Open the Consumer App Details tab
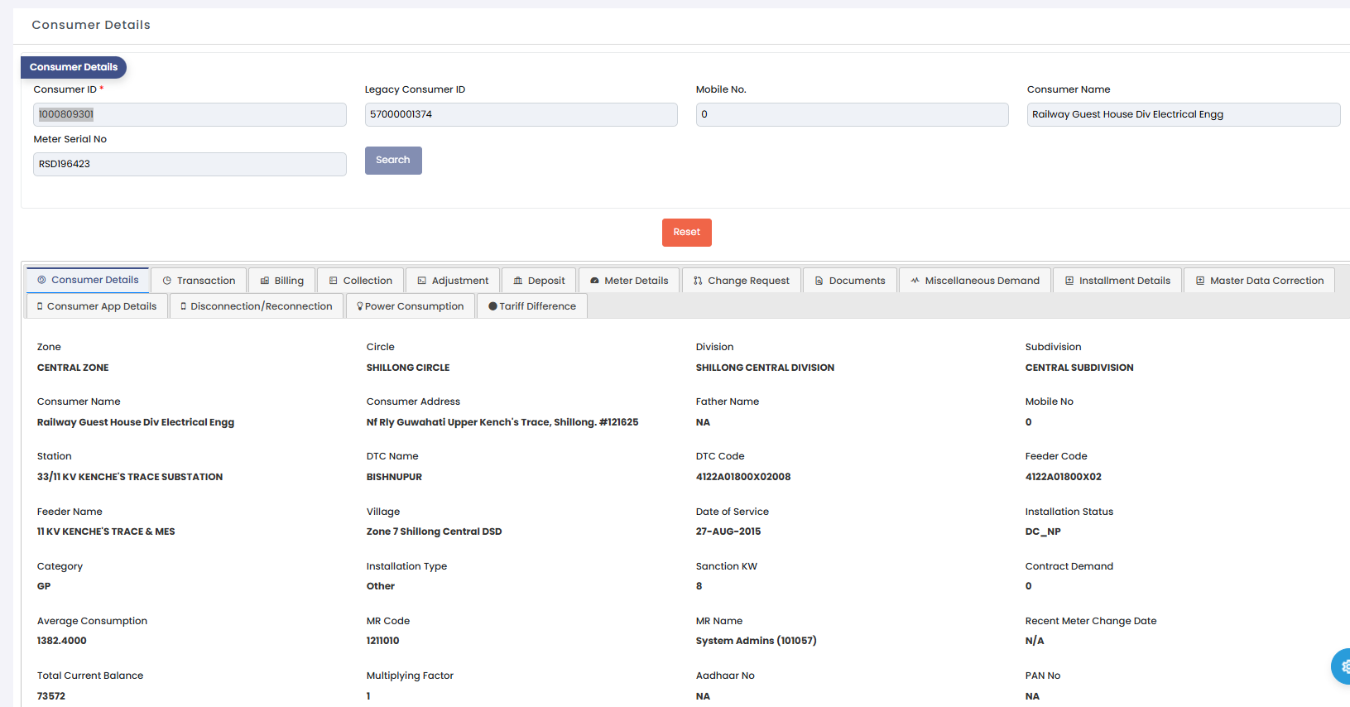Screen dimensions: 1350x707 pos(97,306)
